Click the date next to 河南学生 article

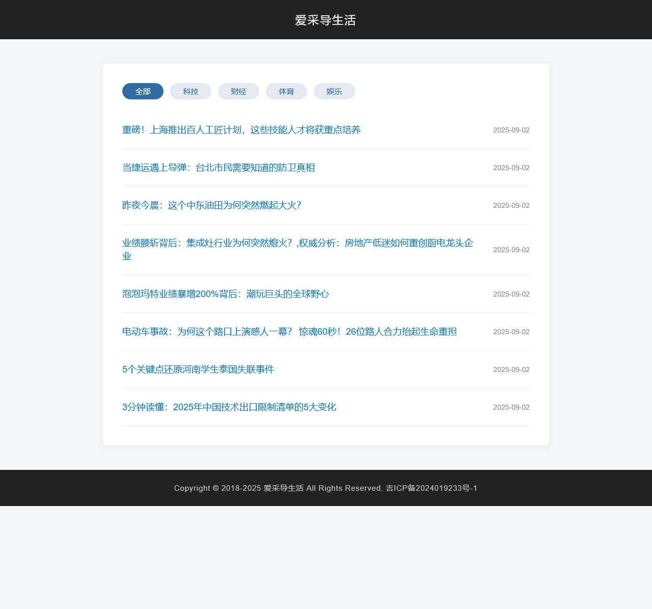click(511, 369)
